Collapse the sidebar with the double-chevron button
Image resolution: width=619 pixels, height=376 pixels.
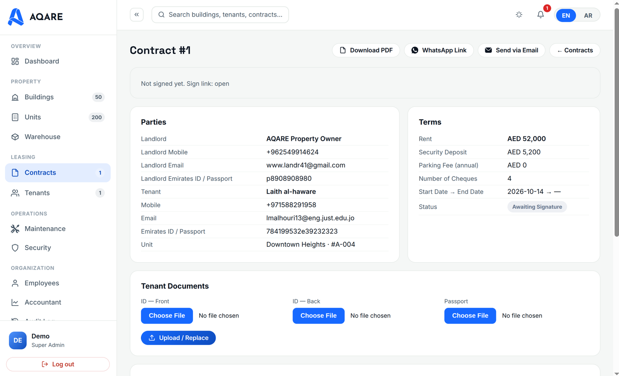pyautogui.click(x=137, y=15)
